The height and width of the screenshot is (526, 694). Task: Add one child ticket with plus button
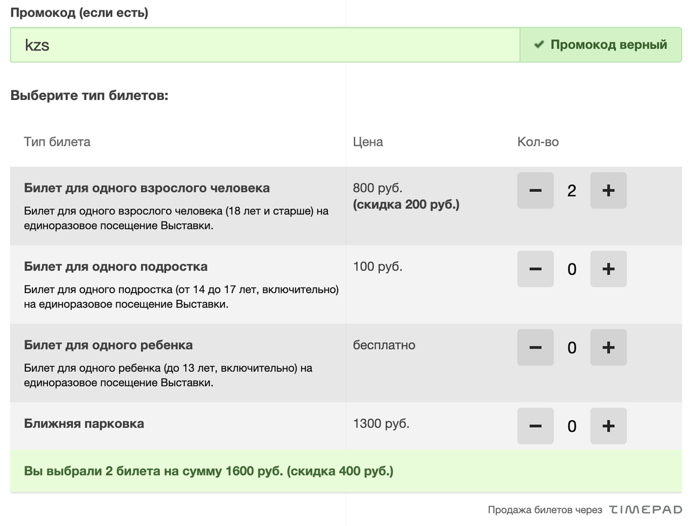pos(608,347)
